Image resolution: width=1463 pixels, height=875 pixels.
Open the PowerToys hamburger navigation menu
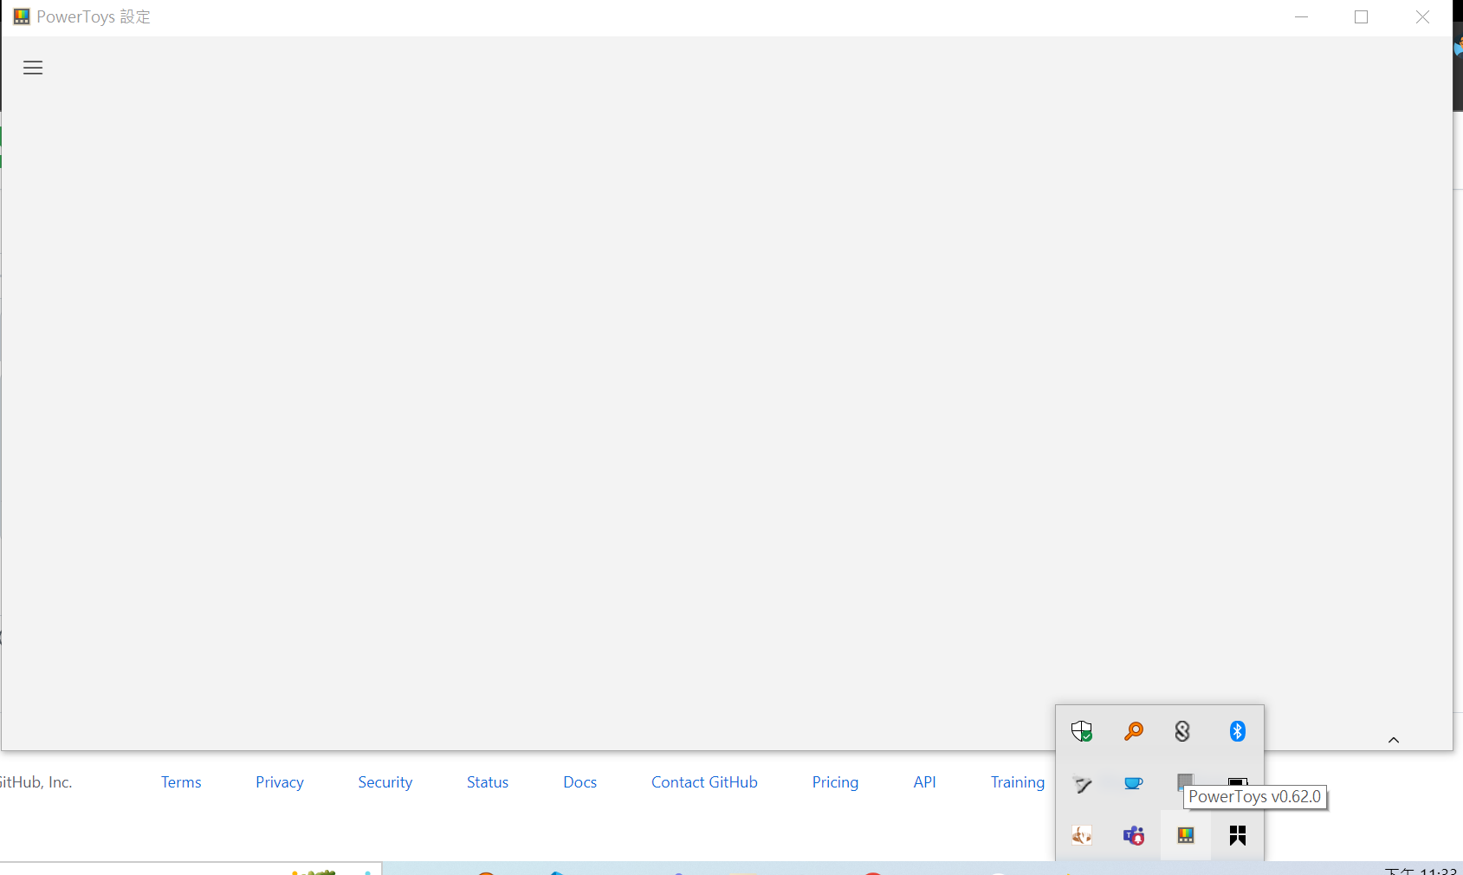tap(33, 68)
